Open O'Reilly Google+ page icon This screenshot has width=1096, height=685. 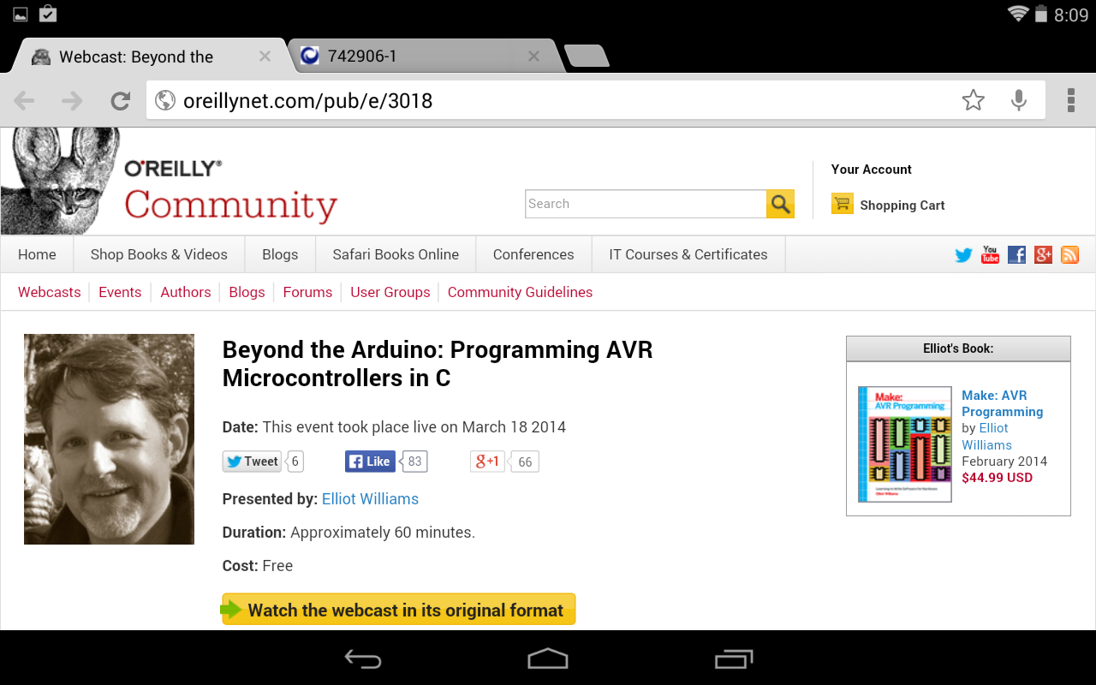pyautogui.click(x=1043, y=254)
